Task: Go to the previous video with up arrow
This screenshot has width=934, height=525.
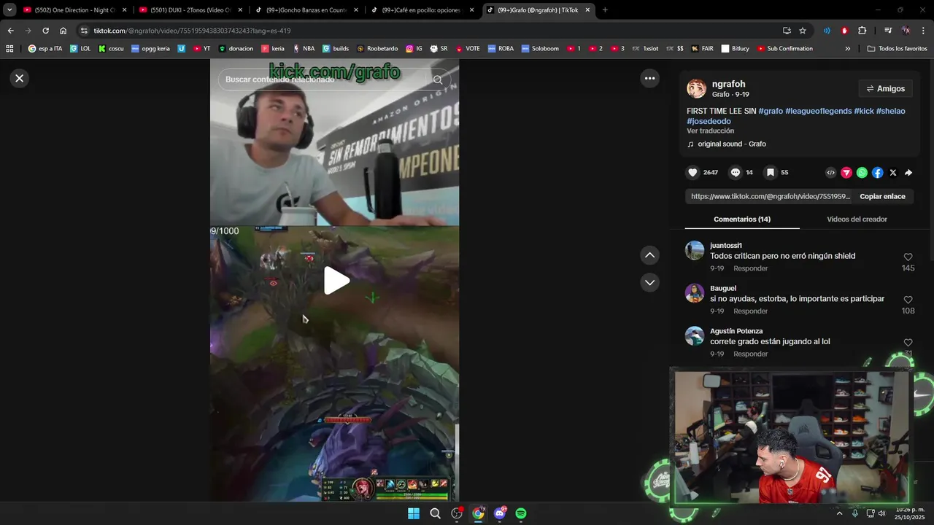Action: (649, 255)
